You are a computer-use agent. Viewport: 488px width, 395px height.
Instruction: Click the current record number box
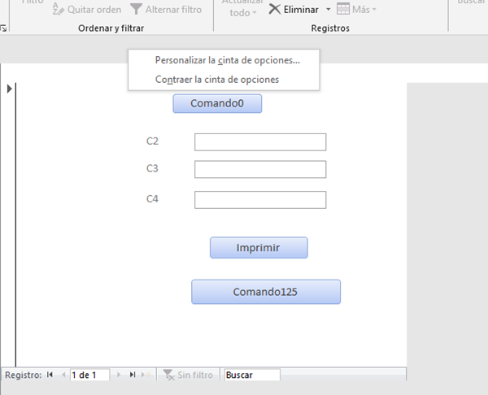(x=90, y=375)
